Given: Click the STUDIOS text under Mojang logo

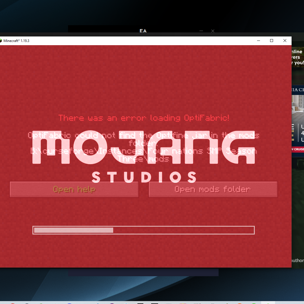Looking at the screenshot, I should tap(144, 177).
